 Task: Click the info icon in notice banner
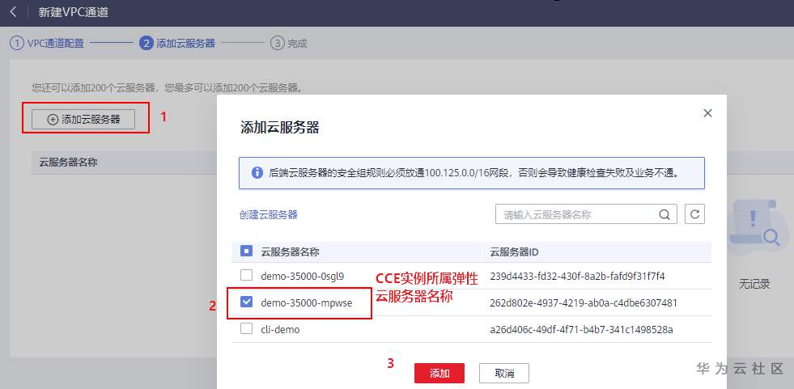coord(257,173)
